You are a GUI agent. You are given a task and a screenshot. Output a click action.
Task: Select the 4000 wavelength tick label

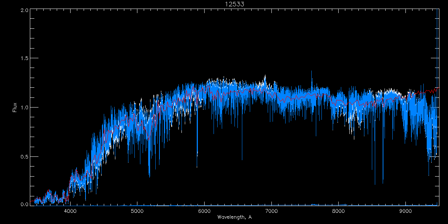pos(70,211)
